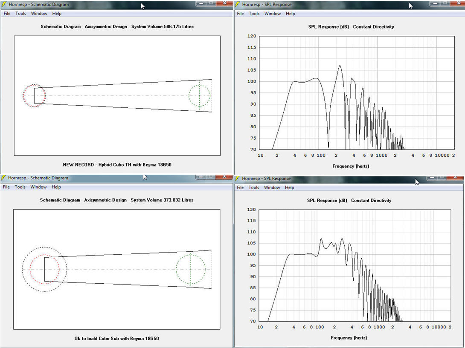Open Tools menu in upper SPL Response window
This screenshot has height=348, width=465.
coord(254,14)
